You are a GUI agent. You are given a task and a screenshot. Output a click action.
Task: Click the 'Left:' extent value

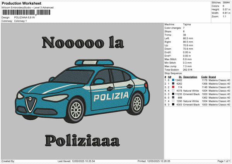188,38
